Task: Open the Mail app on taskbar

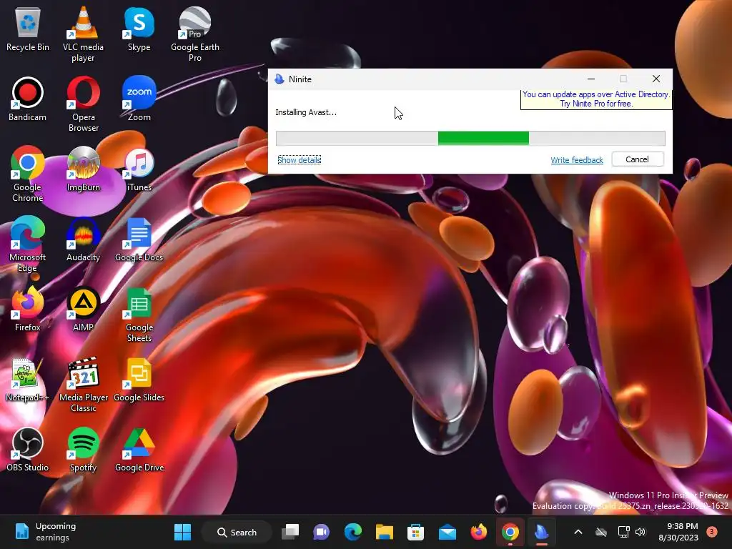Action: click(447, 532)
